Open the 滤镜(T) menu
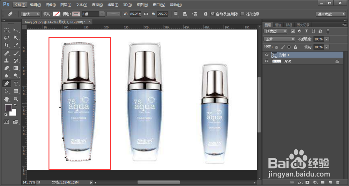Screen dimensions: 349x186 point(113,5)
